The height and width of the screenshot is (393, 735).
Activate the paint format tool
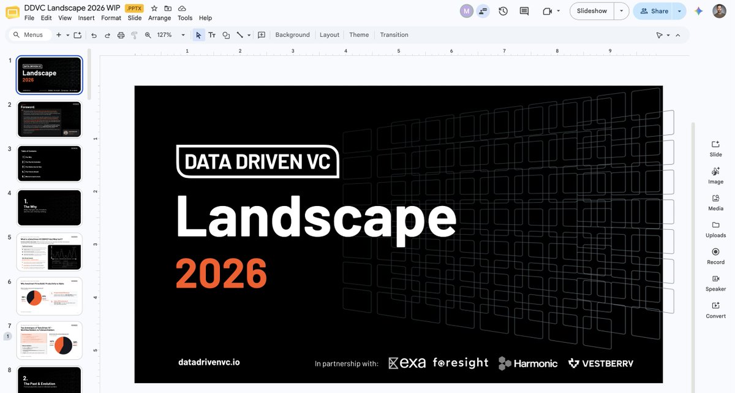(134, 35)
